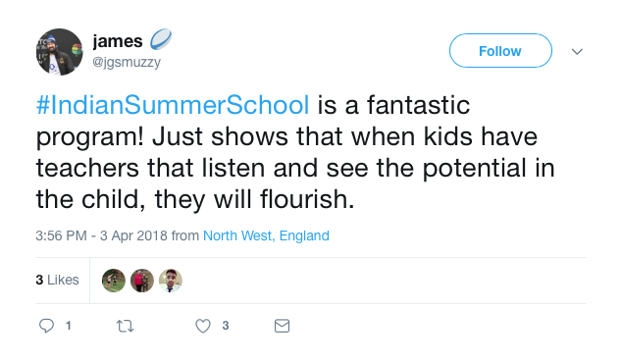Click the reply speech bubble icon
This screenshot has height=363, width=621.
tap(46, 326)
